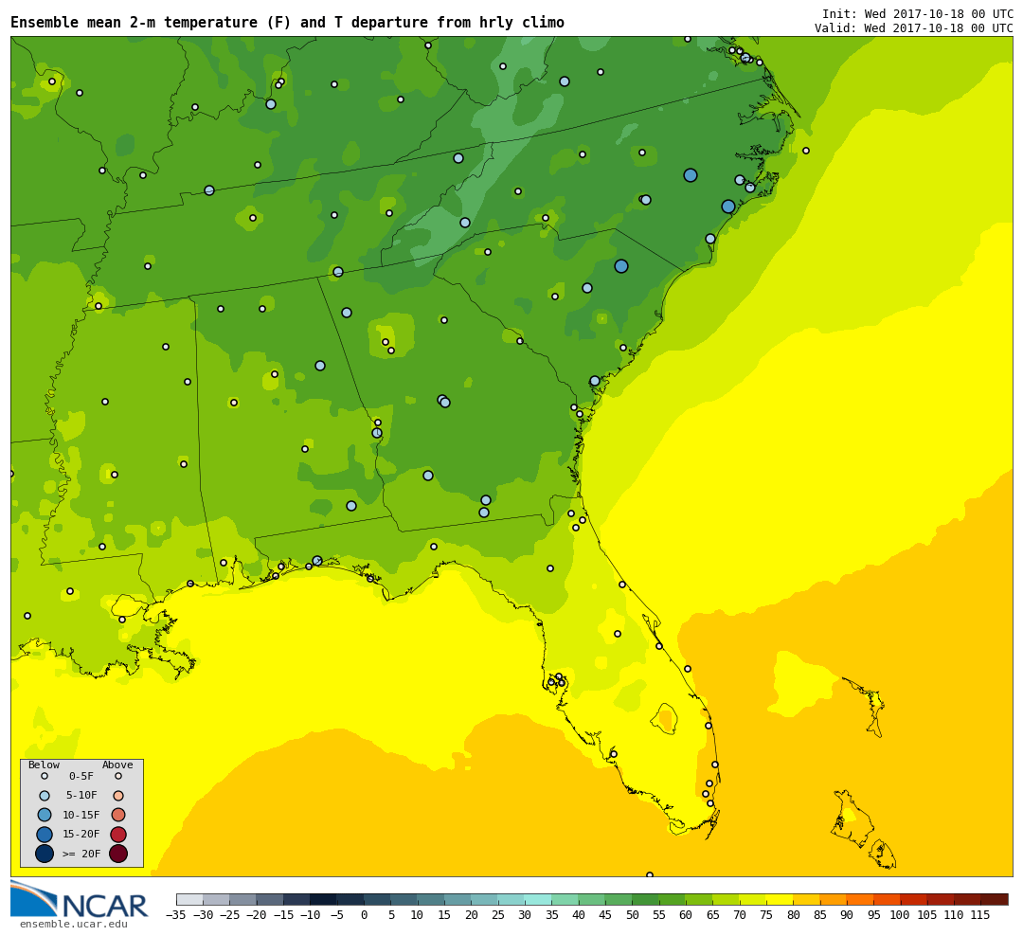Click the "0" color bar label
The image size is (1023, 936).
(364, 915)
